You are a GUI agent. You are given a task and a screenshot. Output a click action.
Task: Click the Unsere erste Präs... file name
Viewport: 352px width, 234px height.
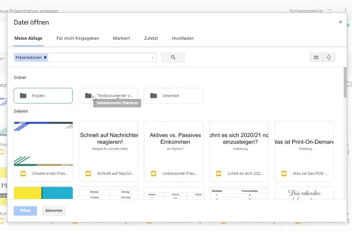(x=50, y=174)
